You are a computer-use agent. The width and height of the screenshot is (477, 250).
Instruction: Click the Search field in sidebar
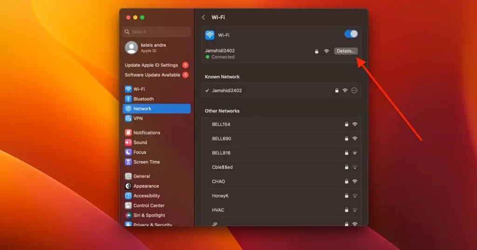(157, 32)
